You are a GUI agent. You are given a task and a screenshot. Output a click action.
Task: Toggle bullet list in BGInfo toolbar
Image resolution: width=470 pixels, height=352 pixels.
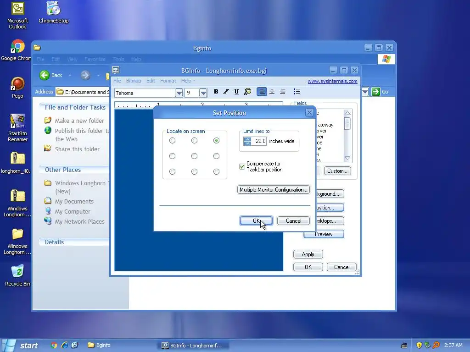point(297,92)
